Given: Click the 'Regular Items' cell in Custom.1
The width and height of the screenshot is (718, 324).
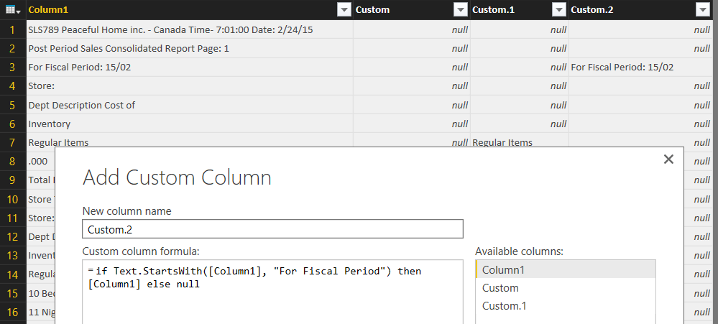Looking at the screenshot, I should (x=519, y=142).
